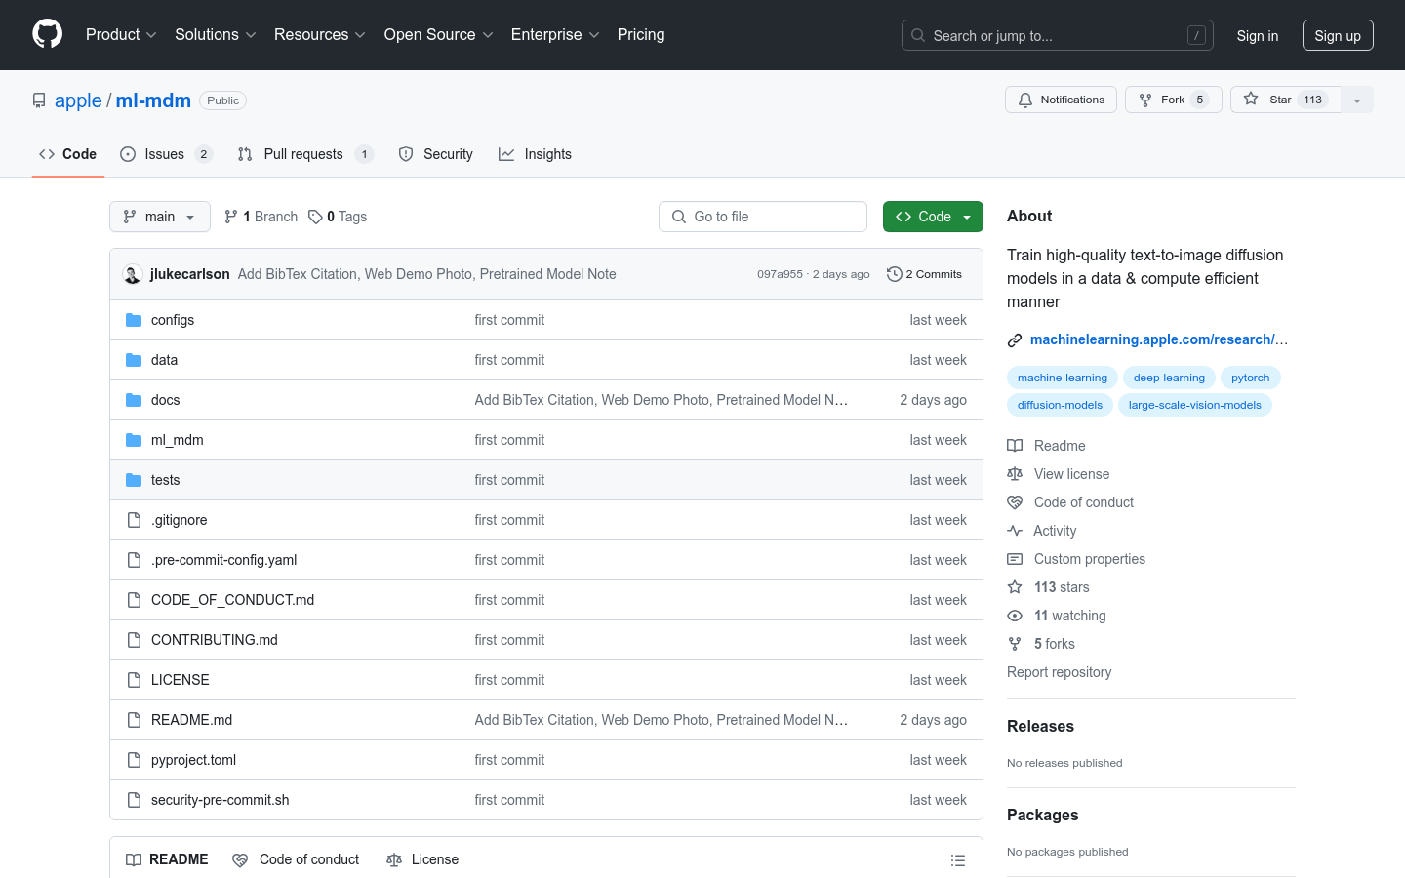This screenshot has height=878, width=1405.
Task: Select the README tab below file list
Action: (167, 859)
